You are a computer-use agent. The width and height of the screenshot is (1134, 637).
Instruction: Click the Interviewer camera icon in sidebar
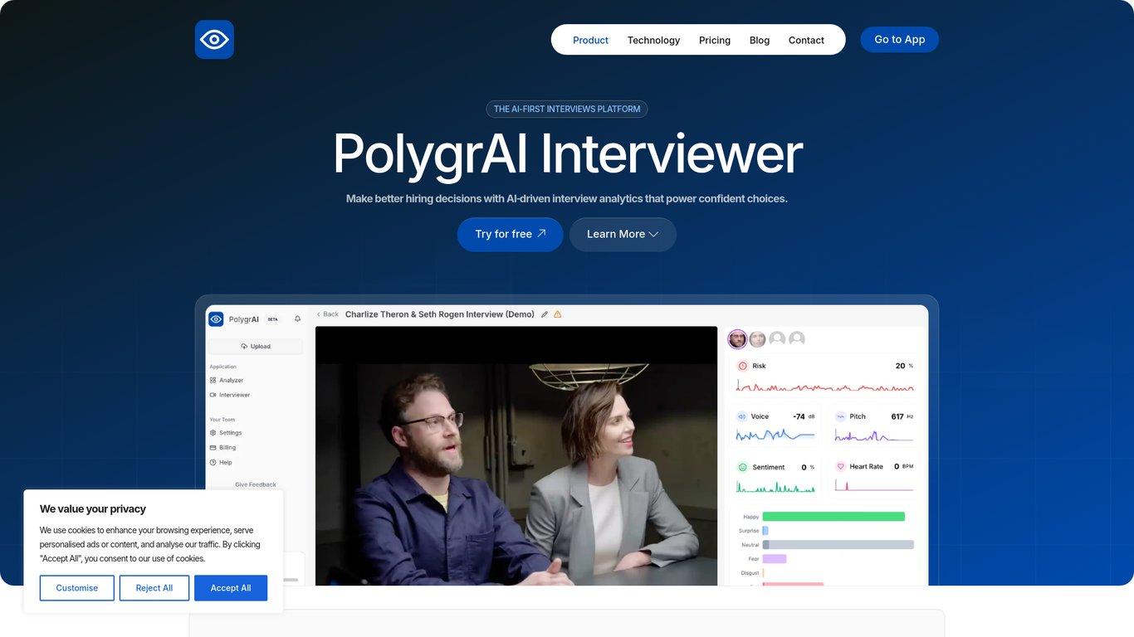click(213, 395)
